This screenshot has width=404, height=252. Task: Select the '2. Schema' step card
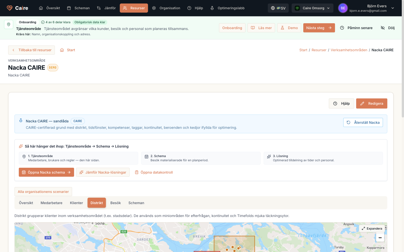pyautogui.click(x=201, y=158)
